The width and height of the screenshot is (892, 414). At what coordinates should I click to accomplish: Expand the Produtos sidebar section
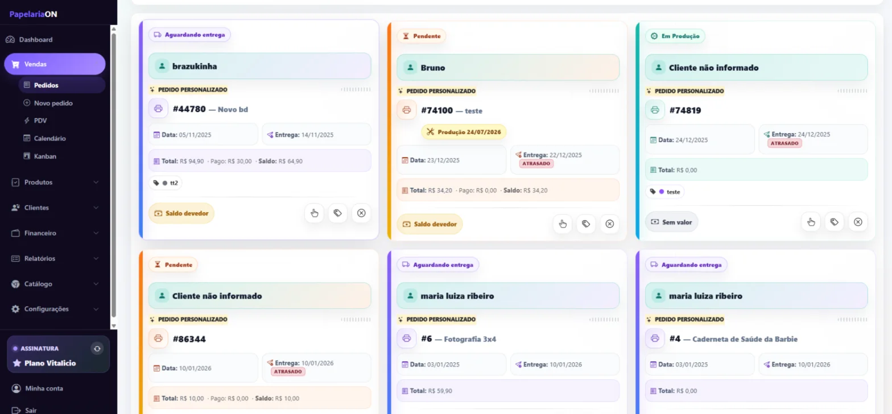[55, 182]
